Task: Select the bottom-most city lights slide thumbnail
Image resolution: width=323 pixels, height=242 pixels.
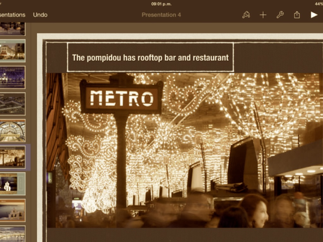Action: click(x=12, y=234)
